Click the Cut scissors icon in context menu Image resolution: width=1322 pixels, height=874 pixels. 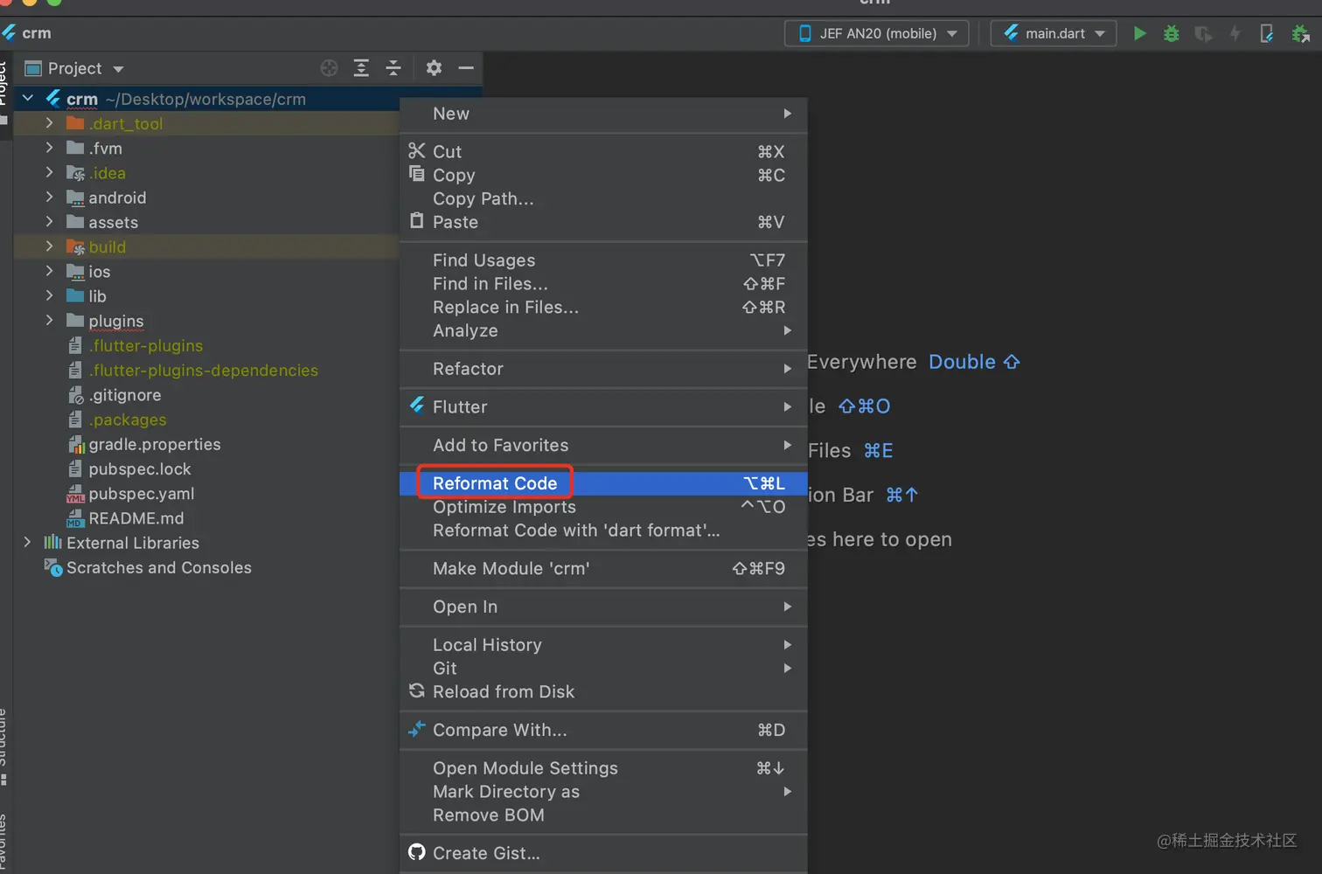point(417,151)
